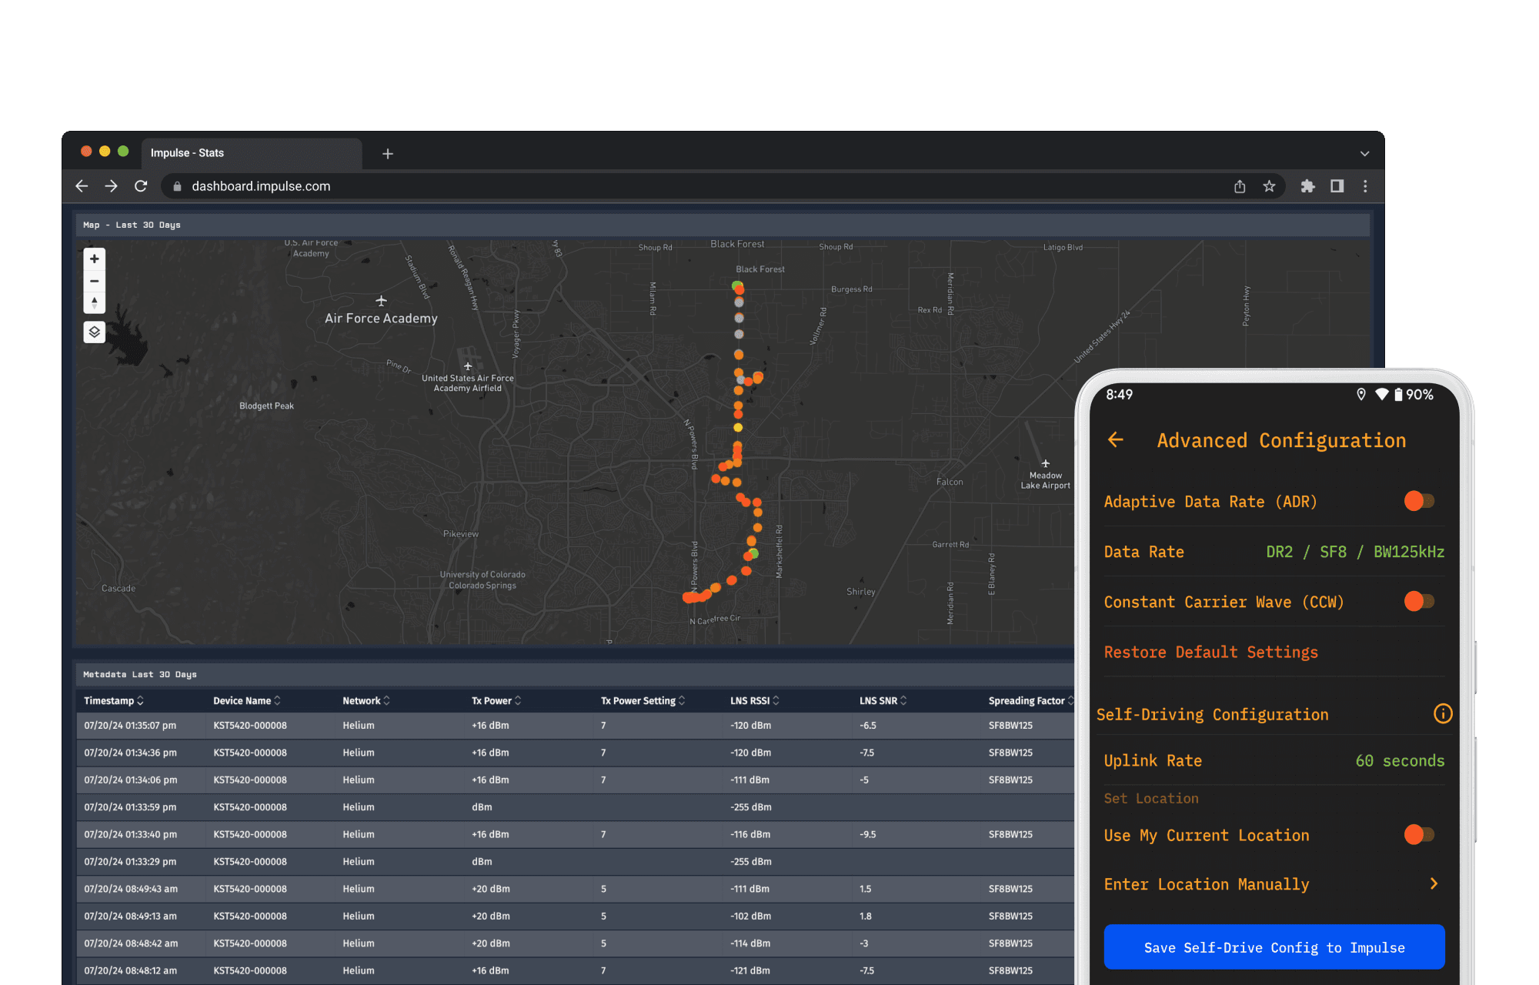Zoom out on the map
The width and height of the screenshot is (1539, 985).
pos(95,281)
